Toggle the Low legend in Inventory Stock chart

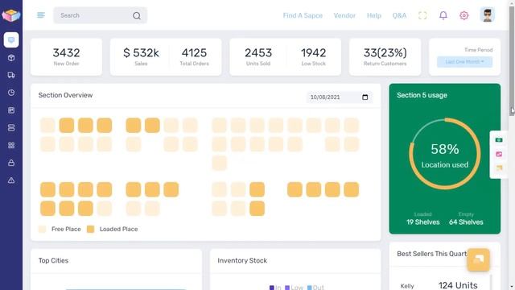294,288
